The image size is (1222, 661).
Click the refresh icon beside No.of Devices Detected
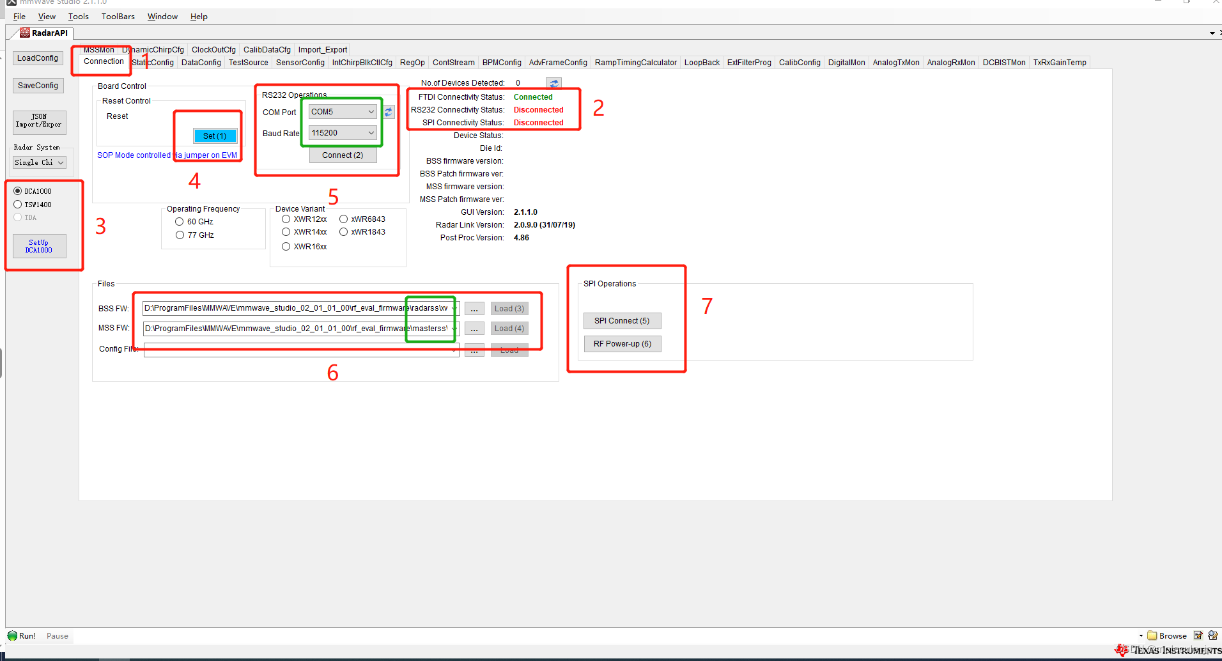553,83
